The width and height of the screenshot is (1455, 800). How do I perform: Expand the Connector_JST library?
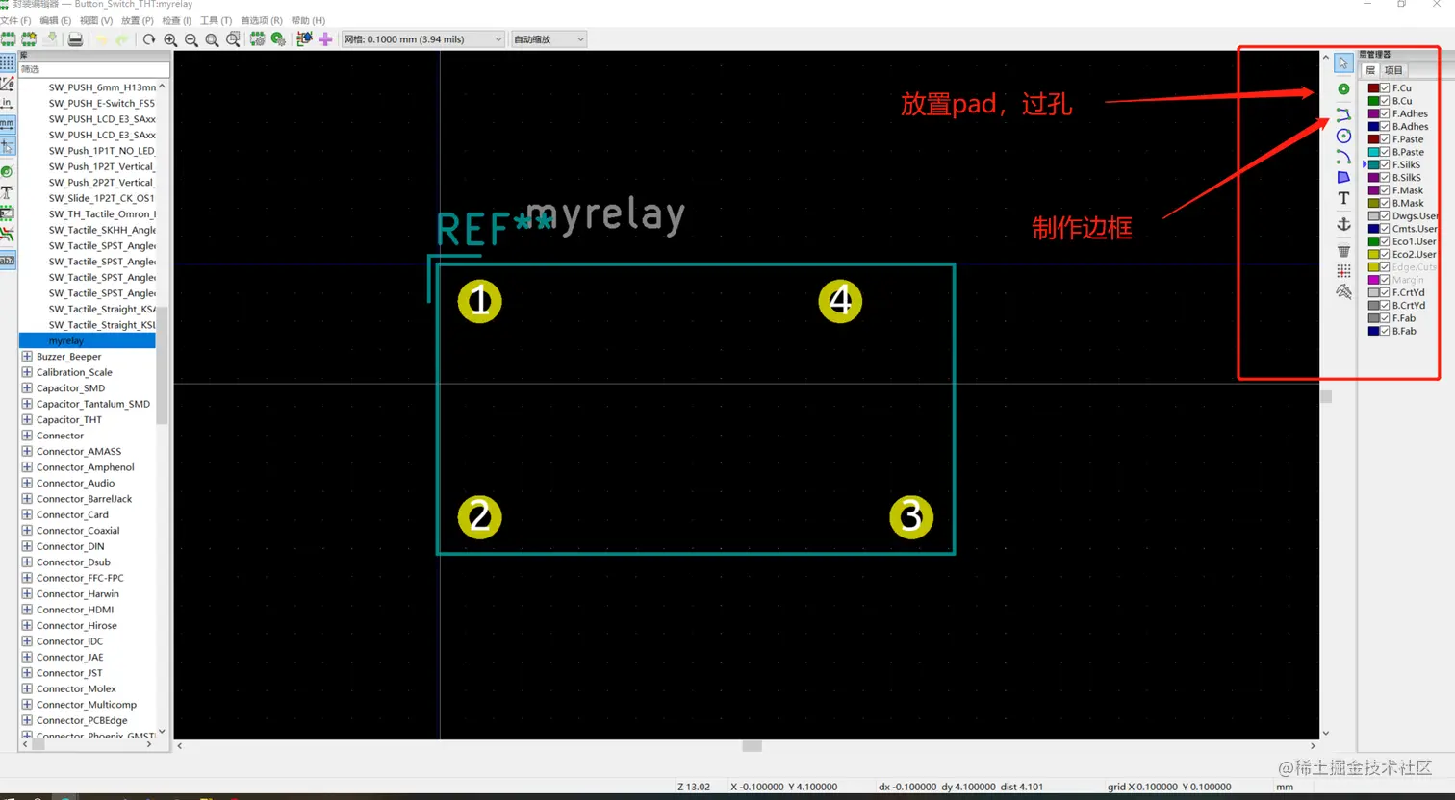click(x=27, y=673)
